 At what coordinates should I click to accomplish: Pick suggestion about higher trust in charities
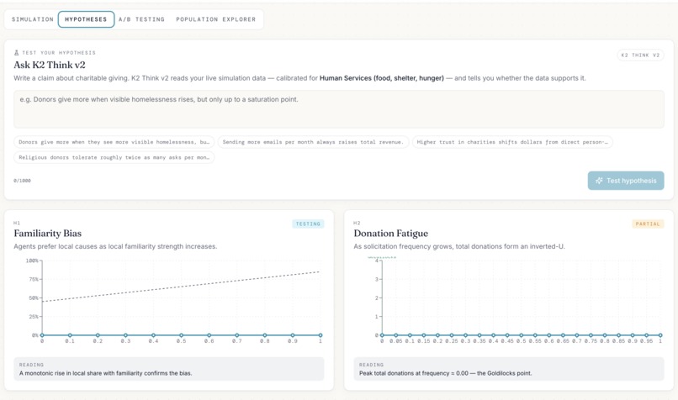click(x=512, y=142)
